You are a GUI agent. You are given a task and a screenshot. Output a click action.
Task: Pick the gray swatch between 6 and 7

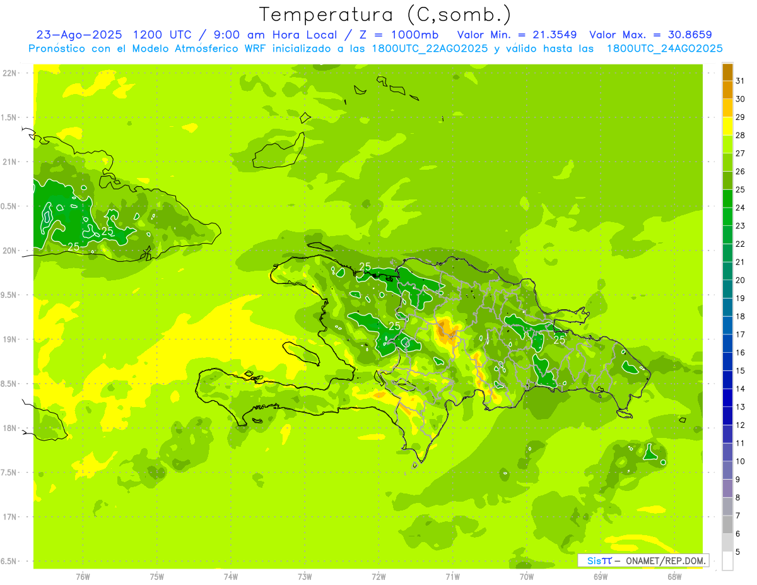727,525
